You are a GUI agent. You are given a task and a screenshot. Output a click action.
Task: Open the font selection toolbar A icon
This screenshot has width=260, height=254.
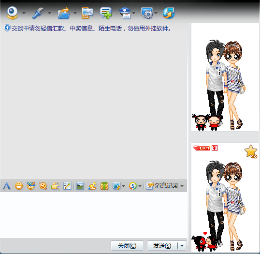click(7, 186)
